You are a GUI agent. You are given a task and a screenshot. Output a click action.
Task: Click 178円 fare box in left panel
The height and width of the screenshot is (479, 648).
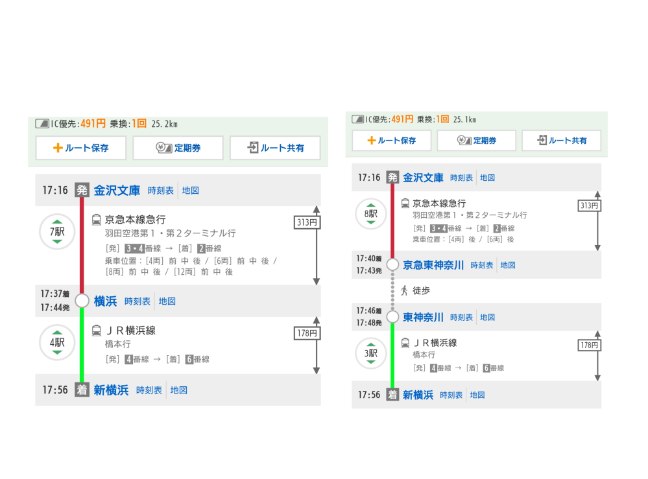click(x=307, y=333)
